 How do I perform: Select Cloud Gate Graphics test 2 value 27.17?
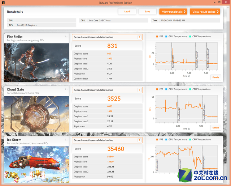110,122
